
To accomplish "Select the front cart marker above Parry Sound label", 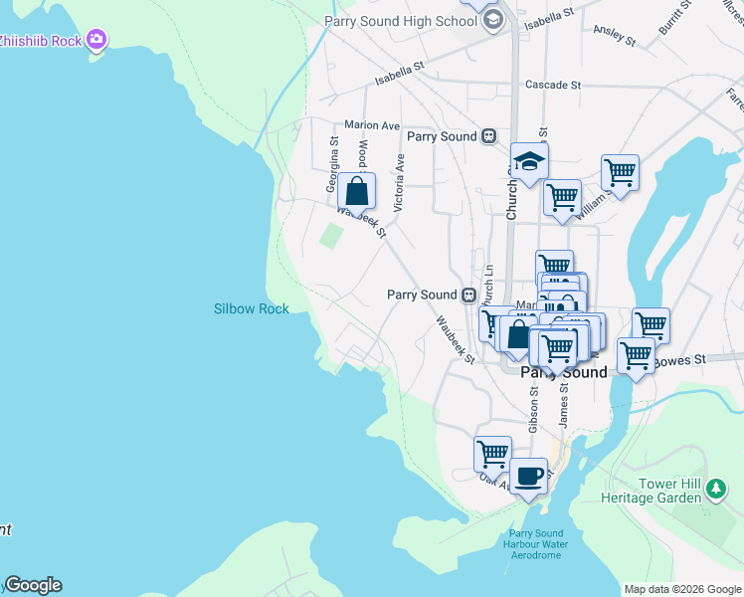I will click(558, 350).
